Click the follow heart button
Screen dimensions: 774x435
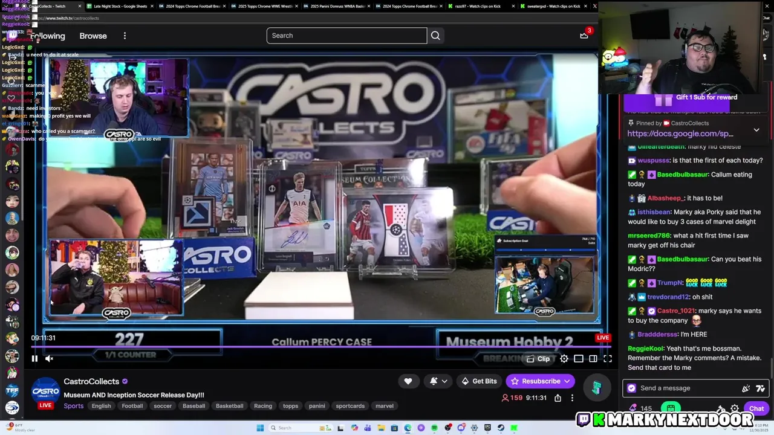pos(408,381)
